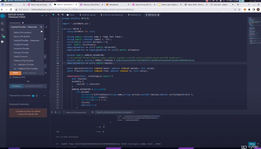Open the contract selector dropdown

point(45,66)
